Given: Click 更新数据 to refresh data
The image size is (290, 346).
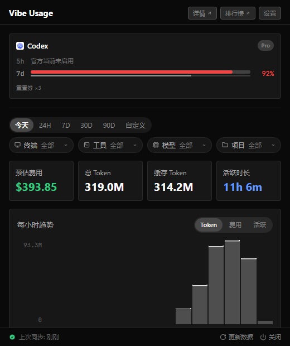Looking at the screenshot, I should (236, 337).
